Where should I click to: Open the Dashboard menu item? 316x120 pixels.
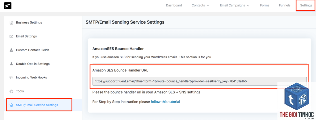coord(174,6)
